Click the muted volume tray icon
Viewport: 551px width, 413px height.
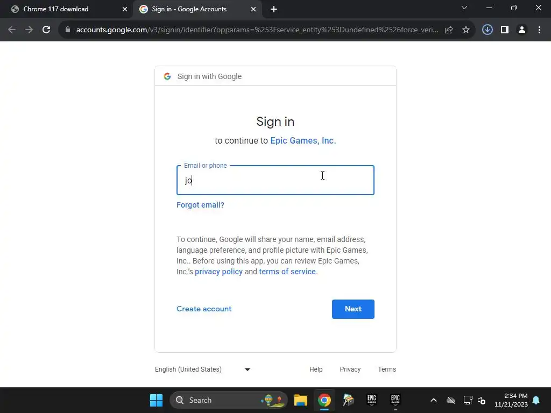(482, 400)
